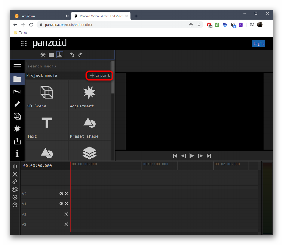Click the search media input field
283x245 pixels.
pyautogui.click(x=68, y=66)
